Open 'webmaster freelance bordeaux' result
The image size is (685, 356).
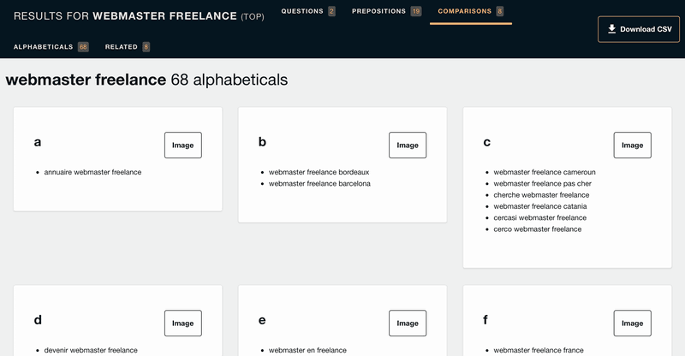click(x=319, y=172)
